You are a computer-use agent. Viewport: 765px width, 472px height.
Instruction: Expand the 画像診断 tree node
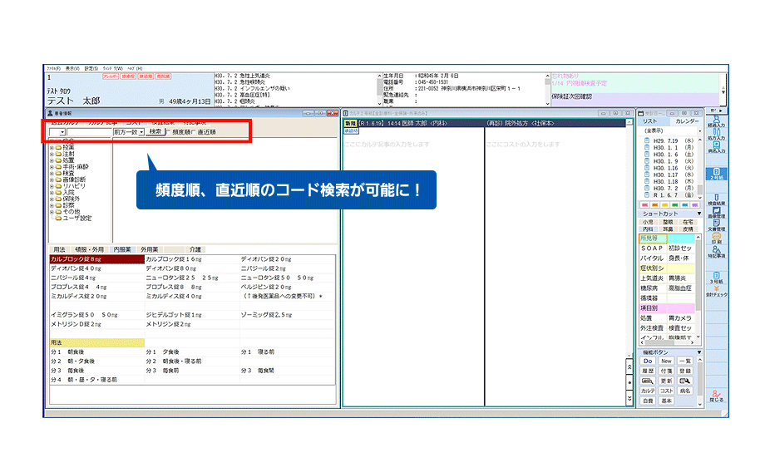pos(52,179)
